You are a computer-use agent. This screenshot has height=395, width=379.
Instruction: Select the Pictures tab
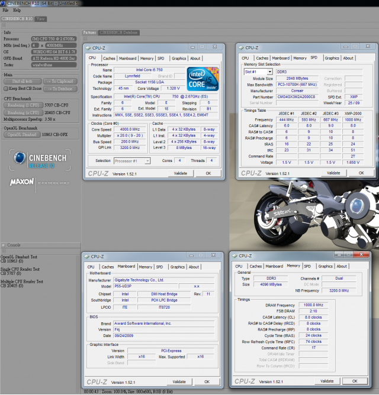89,33
